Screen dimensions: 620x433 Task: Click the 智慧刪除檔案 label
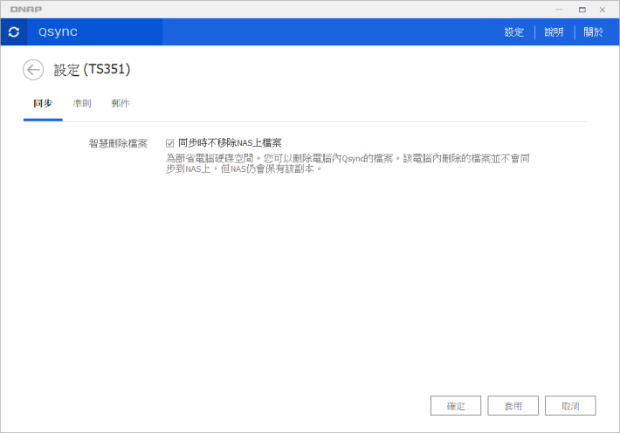pos(118,143)
